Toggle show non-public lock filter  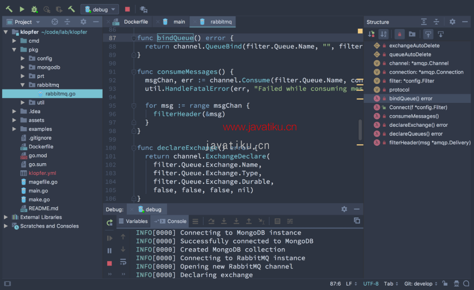point(399,34)
